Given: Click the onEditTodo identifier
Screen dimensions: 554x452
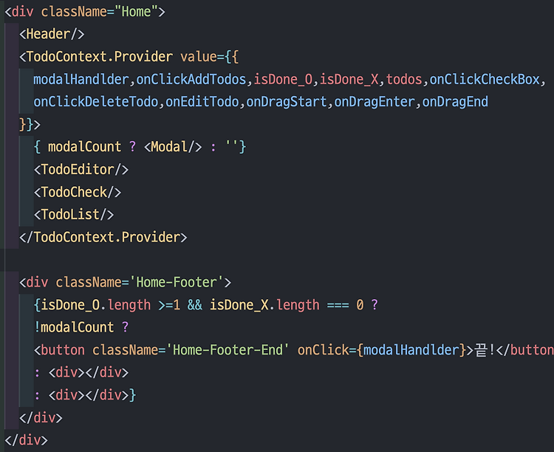Looking at the screenshot, I should tap(202, 102).
